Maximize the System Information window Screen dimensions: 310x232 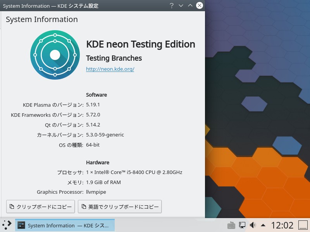[190, 5]
